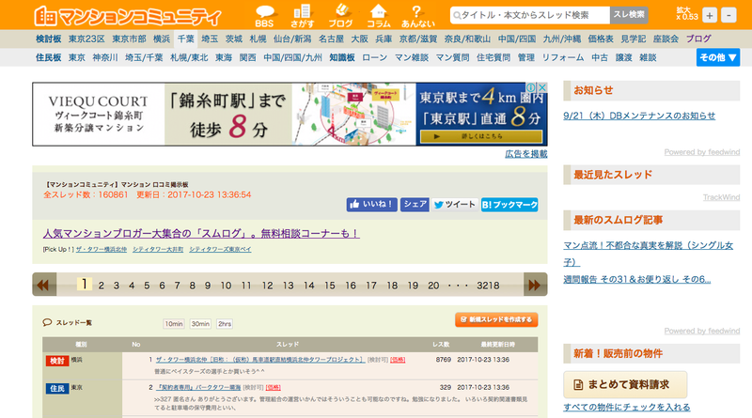Viewport: 752px width, 418px height.
Task: Click the まとめて資料請求 button
Action: coord(625,383)
